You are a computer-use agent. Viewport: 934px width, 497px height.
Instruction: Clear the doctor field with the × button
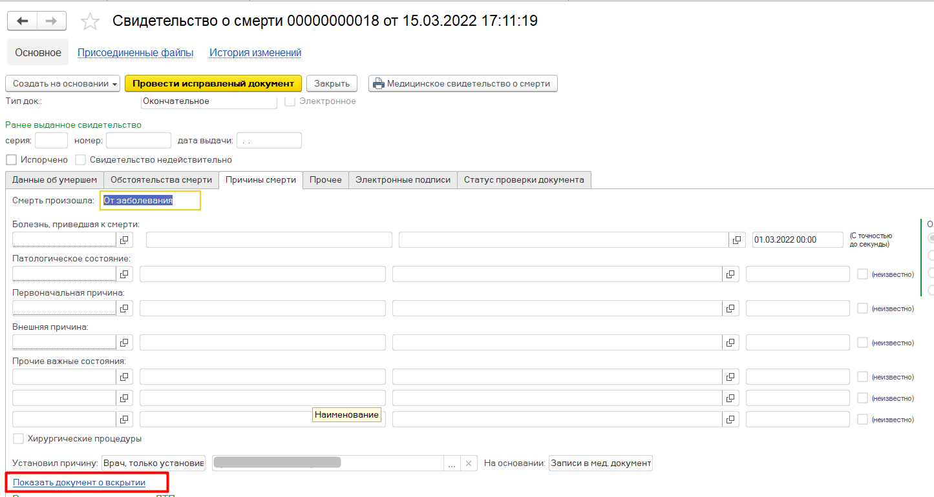(469, 463)
